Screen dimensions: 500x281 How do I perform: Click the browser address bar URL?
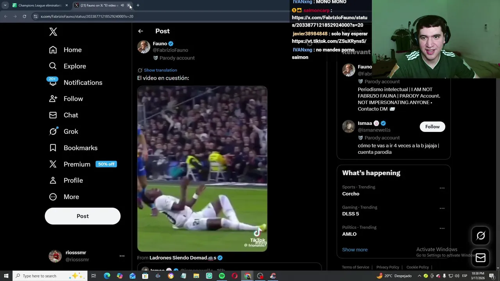click(x=87, y=16)
